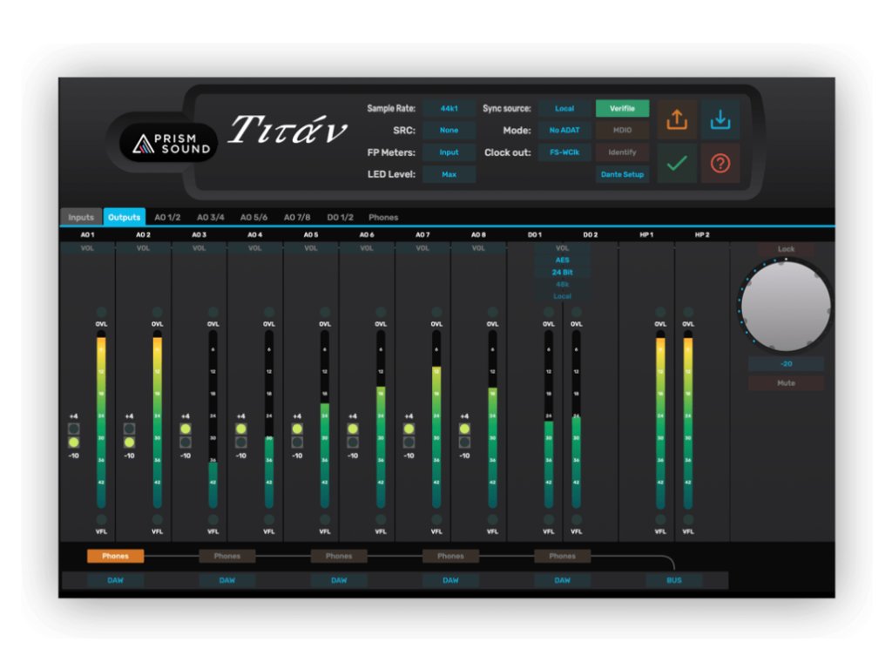Switch to the DO 1/2 tab
Screen dimensions: 892x669
341,217
